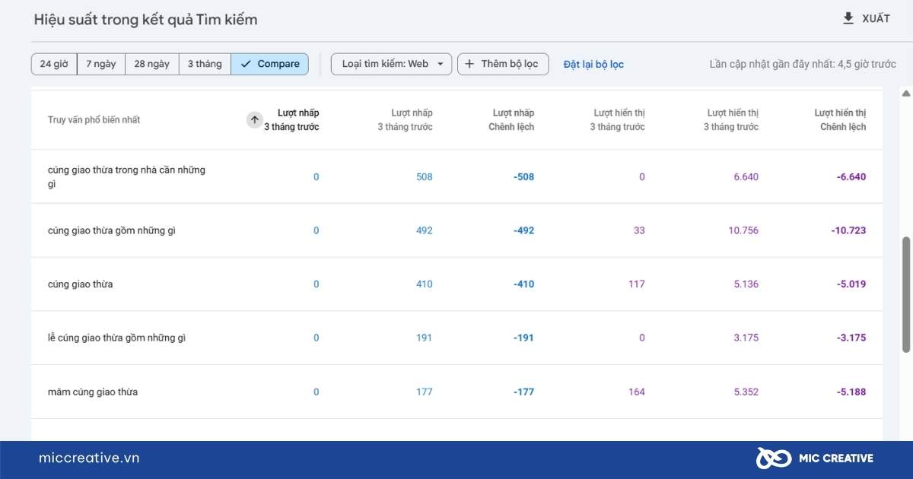
Task: Click the scrollbar up arrow
Action: pyautogui.click(x=905, y=94)
